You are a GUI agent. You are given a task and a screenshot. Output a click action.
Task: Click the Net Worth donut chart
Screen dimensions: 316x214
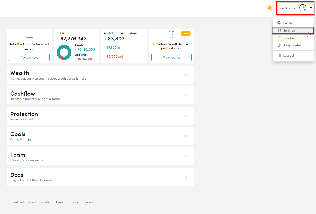click(64, 52)
